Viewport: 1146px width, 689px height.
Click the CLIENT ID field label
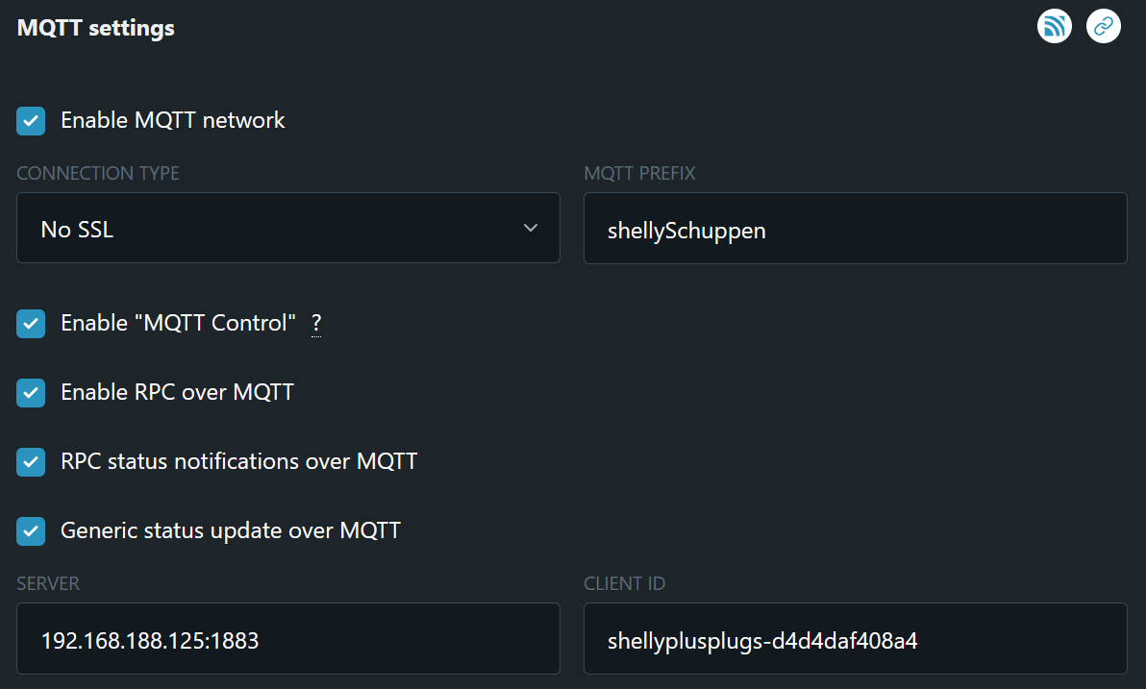pyautogui.click(x=624, y=583)
